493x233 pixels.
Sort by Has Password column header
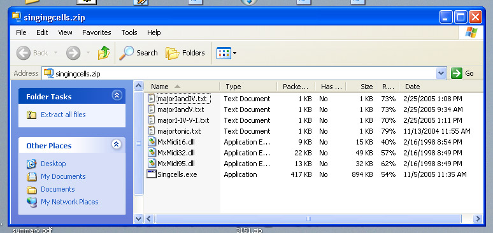[330, 87]
